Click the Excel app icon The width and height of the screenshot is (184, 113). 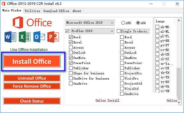[x=25, y=37]
